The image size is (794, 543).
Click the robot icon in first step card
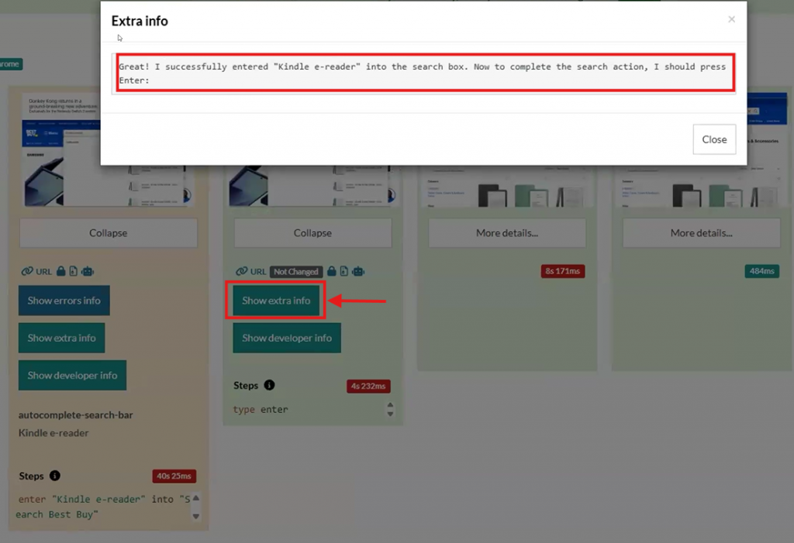coord(88,271)
